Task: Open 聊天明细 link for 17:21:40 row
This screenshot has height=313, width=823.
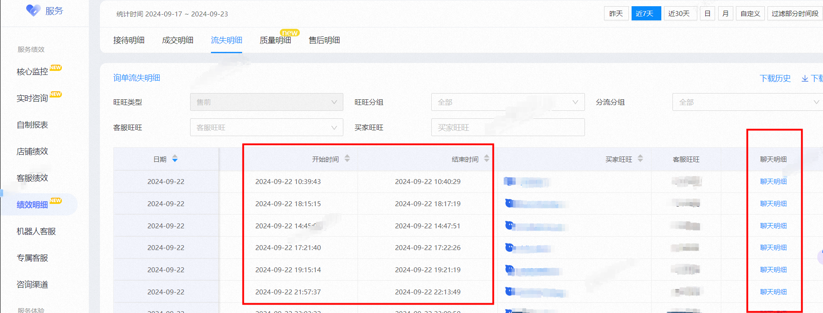Action: point(773,247)
